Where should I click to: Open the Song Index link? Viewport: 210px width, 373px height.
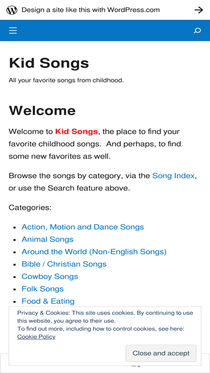tap(174, 176)
